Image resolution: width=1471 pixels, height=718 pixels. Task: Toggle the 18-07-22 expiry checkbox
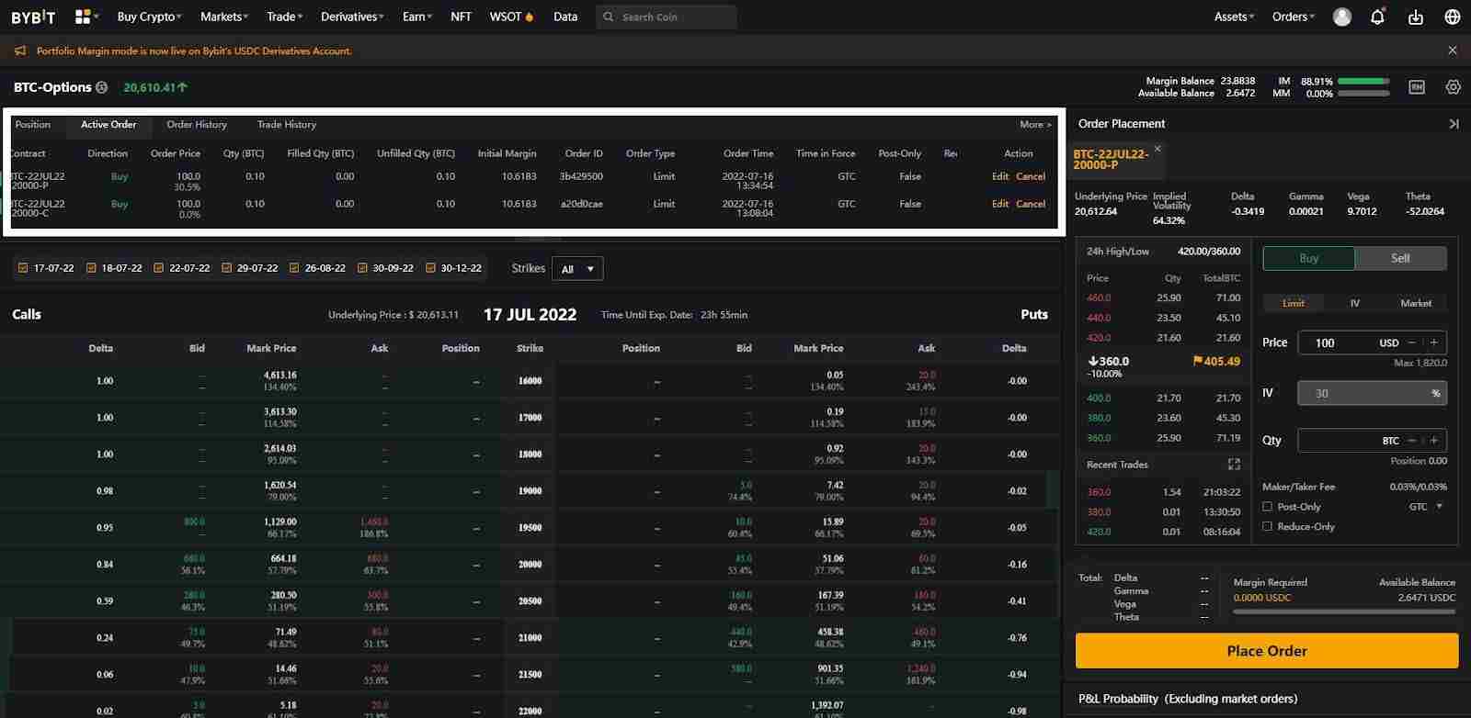pyautogui.click(x=91, y=268)
